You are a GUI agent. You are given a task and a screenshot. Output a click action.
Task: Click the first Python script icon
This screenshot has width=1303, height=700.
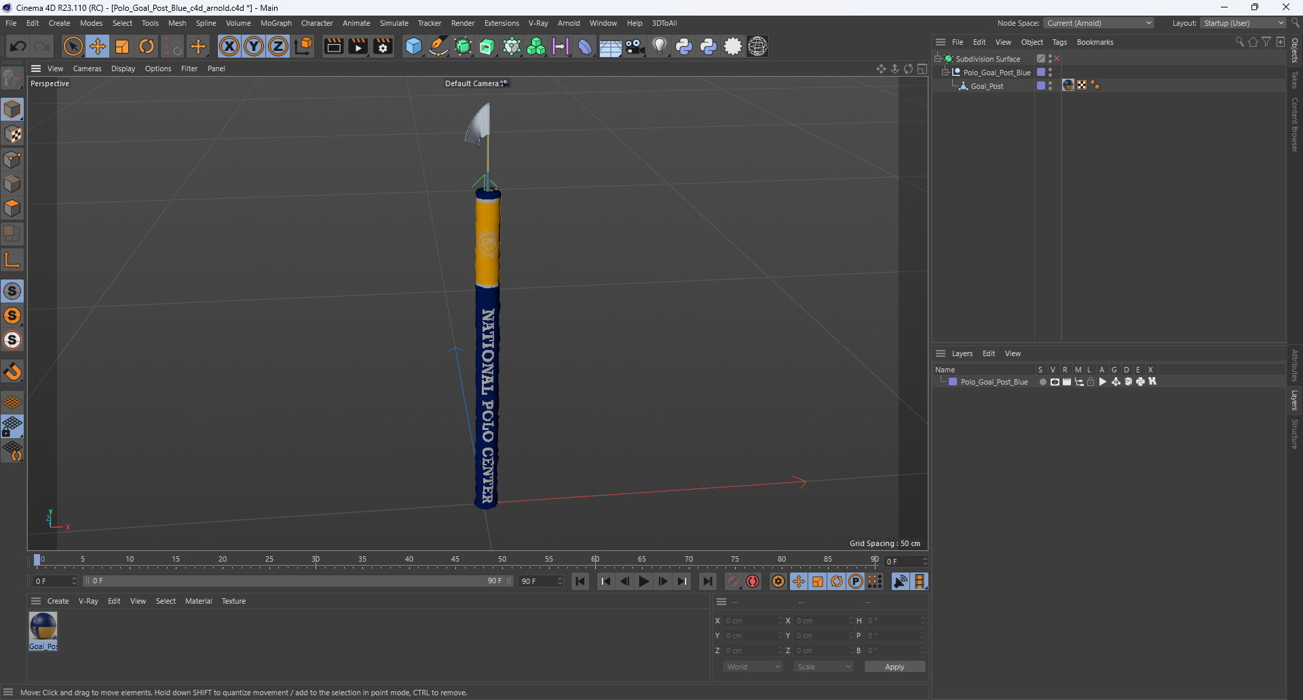684,46
